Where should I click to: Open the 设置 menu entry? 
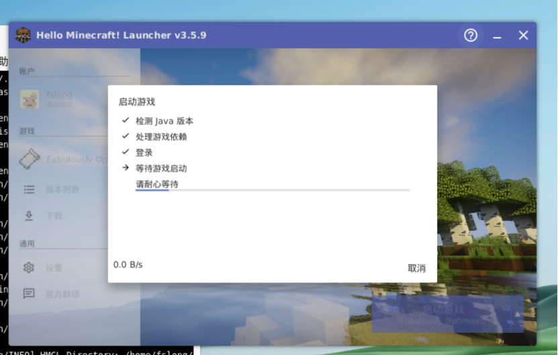(54, 268)
